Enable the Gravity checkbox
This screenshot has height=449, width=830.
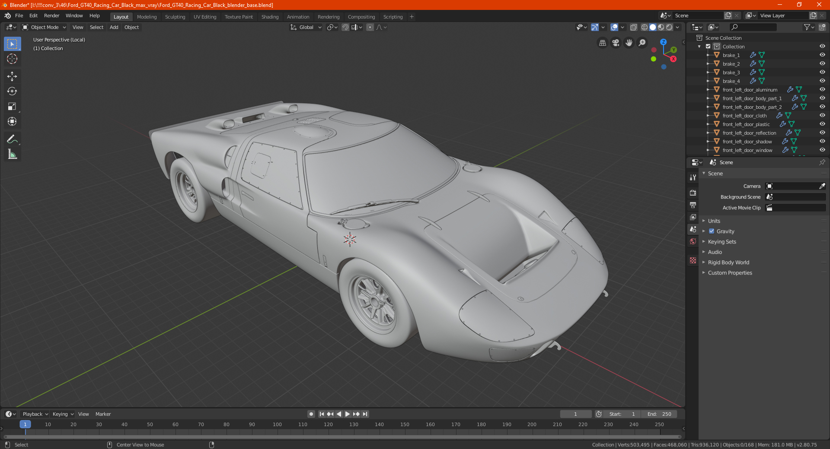tap(712, 231)
